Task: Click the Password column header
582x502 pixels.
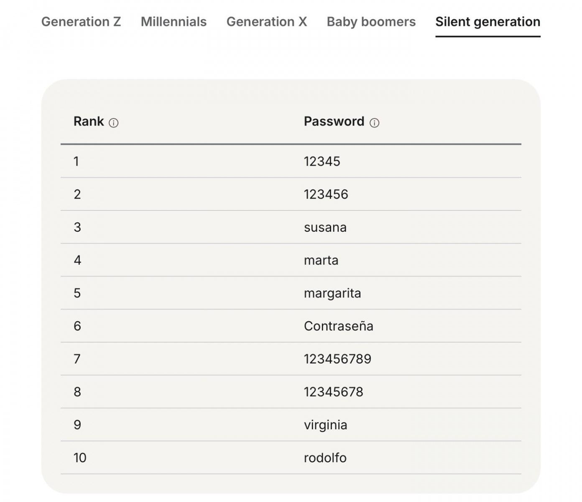Action: coord(334,121)
